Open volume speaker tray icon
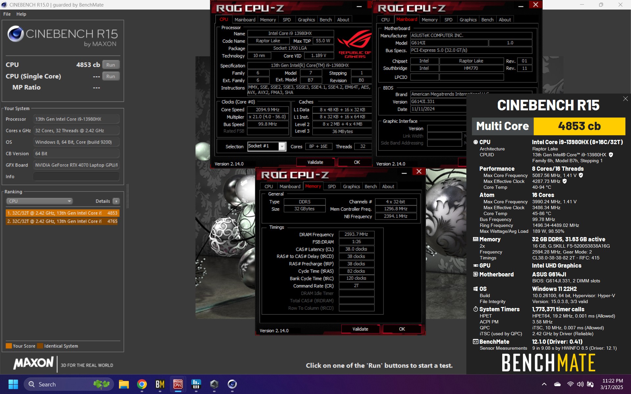This screenshot has height=394, width=631. 580,384
